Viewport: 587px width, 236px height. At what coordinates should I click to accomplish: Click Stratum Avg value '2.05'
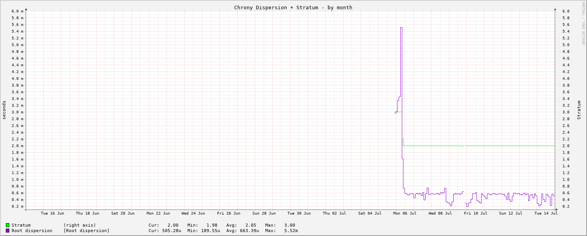tap(251, 225)
